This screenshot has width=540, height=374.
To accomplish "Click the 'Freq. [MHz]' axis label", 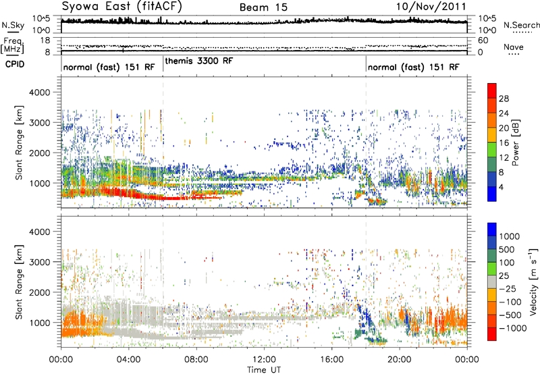I will point(12,46).
